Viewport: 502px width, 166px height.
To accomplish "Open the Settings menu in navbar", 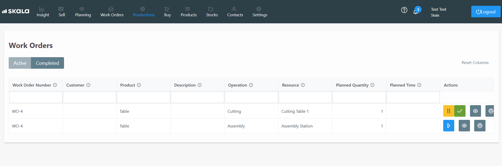I will point(260,12).
